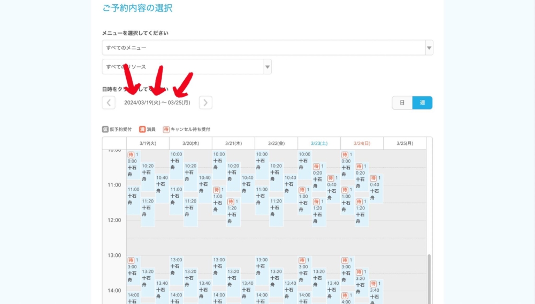This screenshot has width=535, height=304.
Task: Click the arrow of the menu selector
Action: pyautogui.click(x=429, y=48)
